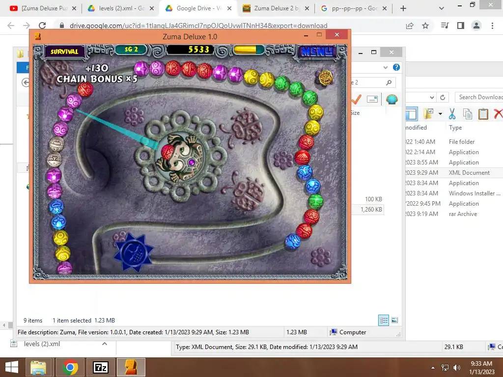Close the levels (2).xml tab

point(152,8)
